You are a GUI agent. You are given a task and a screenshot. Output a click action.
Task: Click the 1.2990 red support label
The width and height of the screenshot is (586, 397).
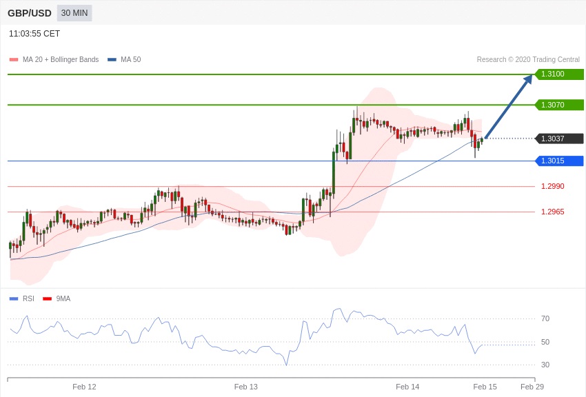click(552, 186)
